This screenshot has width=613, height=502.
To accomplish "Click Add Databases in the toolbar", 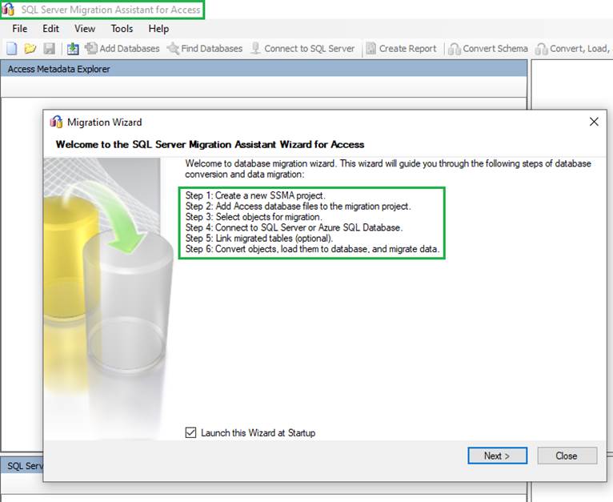I will [122, 48].
